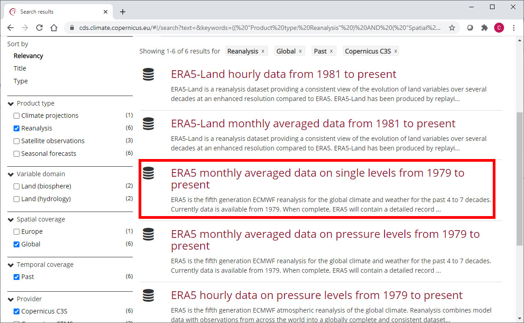
Task: Collapse the Variable domain section
Action: click(x=11, y=174)
